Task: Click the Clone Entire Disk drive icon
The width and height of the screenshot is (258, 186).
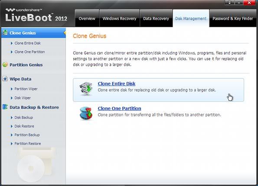Action: pyautogui.click(x=86, y=89)
